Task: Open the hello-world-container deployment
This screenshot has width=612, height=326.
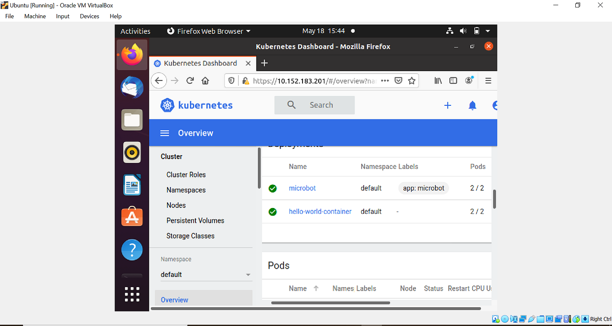Action: 320,211
